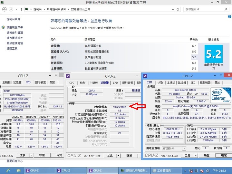Viewport: 232px width, 174px height.
Task: Click 所有控制台項目 breadcrumb segment
Action: pyautogui.click(x=56, y=9)
